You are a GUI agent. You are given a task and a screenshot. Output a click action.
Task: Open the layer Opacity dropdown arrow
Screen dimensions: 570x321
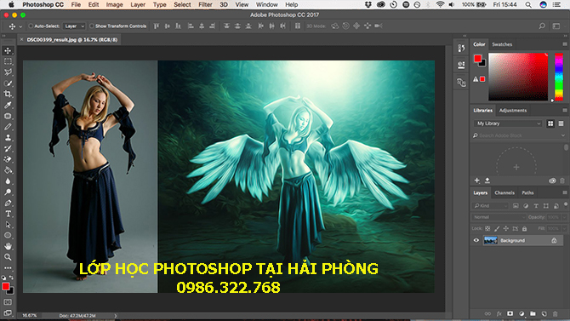pos(564,217)
